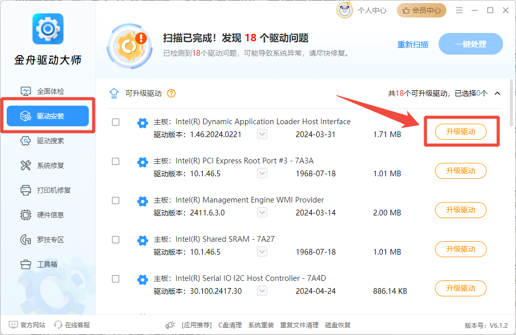This screenshot has height=335, width=516.
Task: Click the 硬件信息 chip icon
Action: coord(26,215)
